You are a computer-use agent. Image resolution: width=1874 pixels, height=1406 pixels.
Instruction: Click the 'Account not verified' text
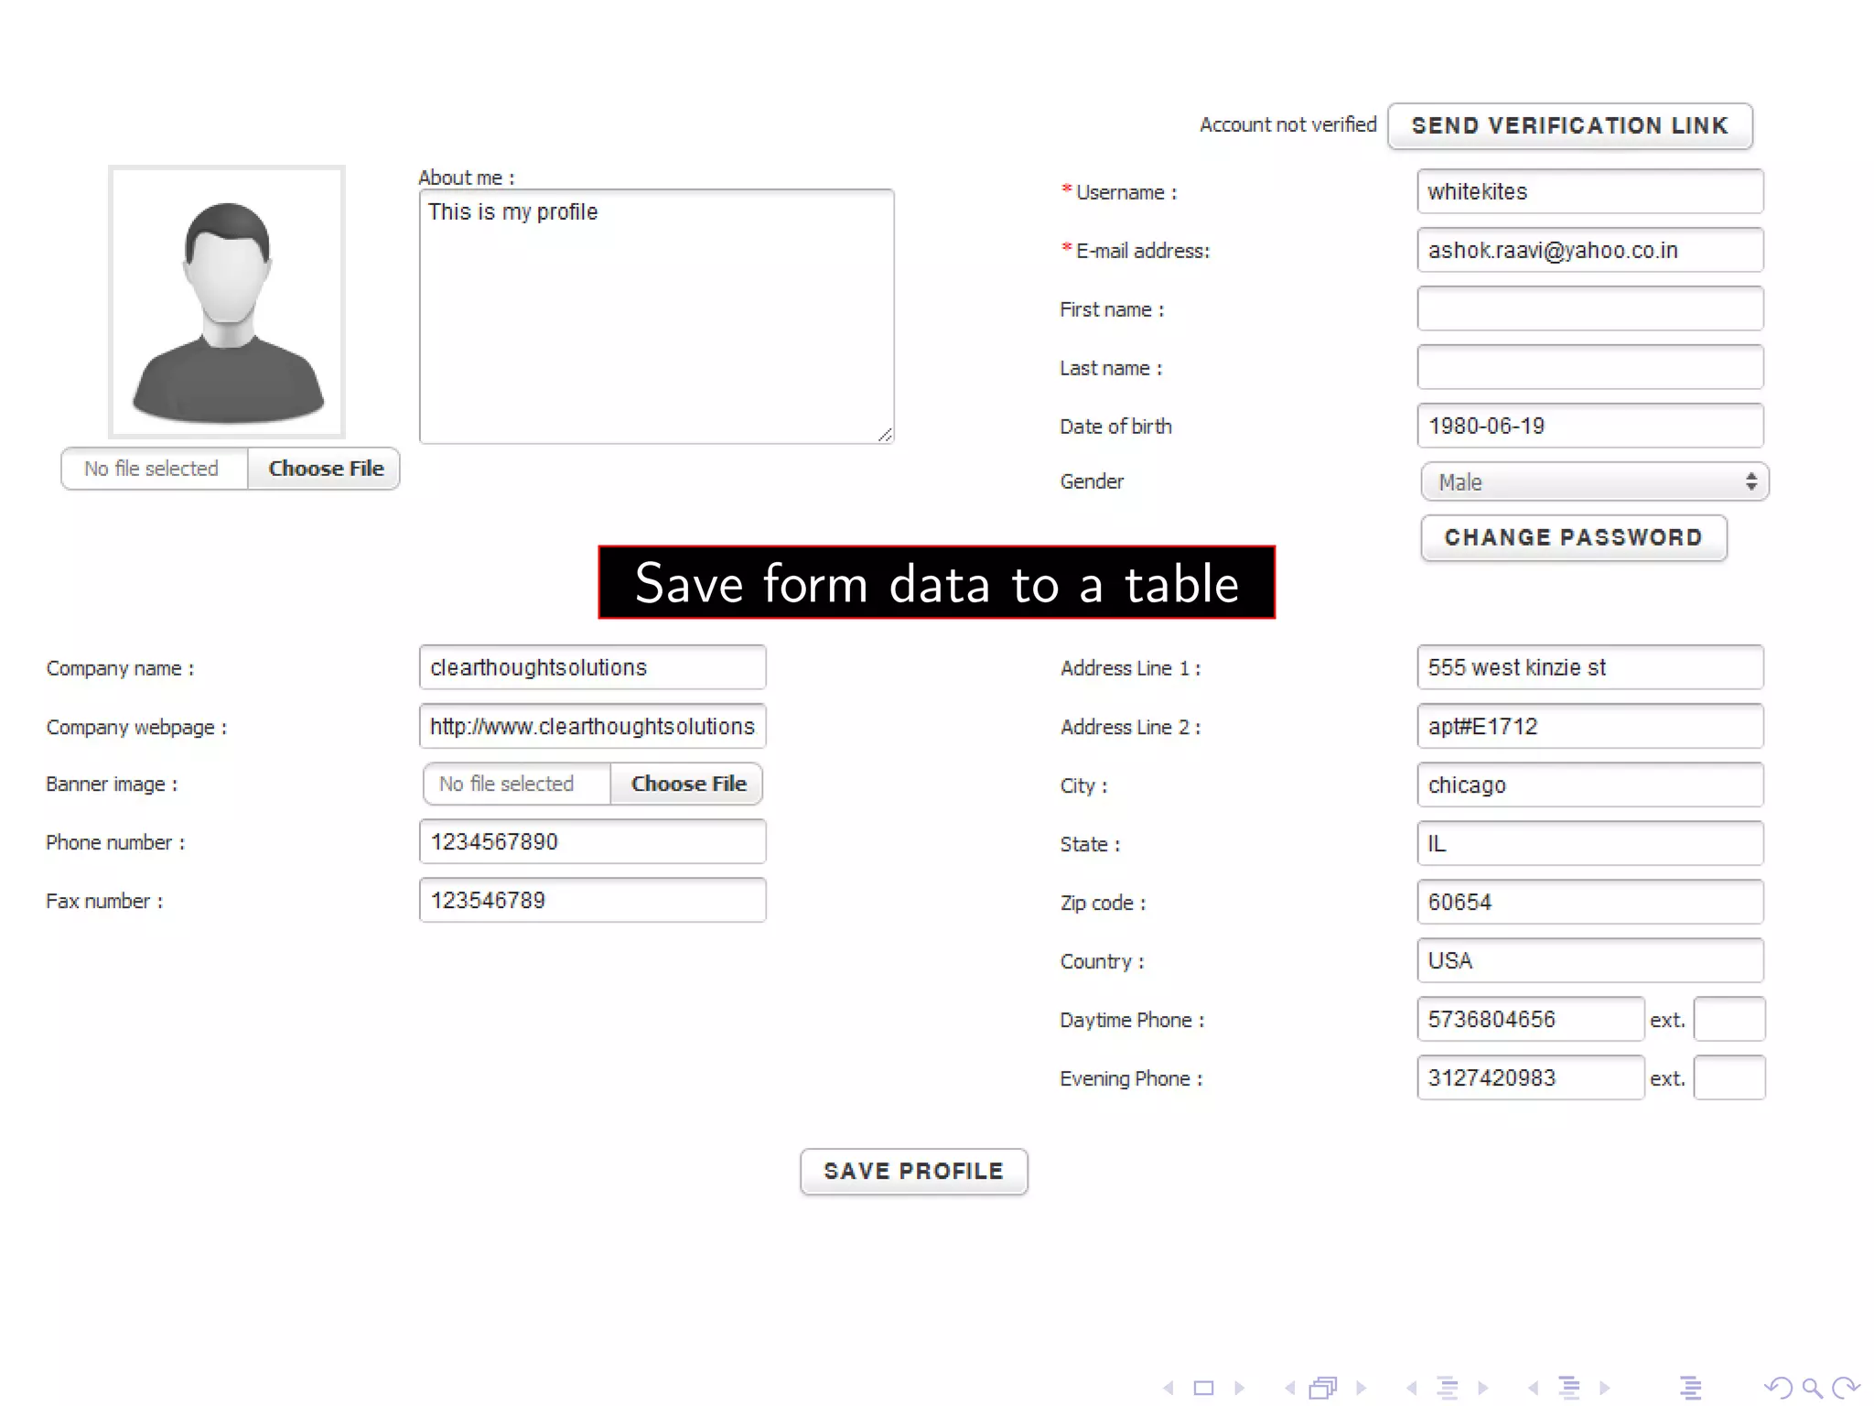(x=1288, y=124)
